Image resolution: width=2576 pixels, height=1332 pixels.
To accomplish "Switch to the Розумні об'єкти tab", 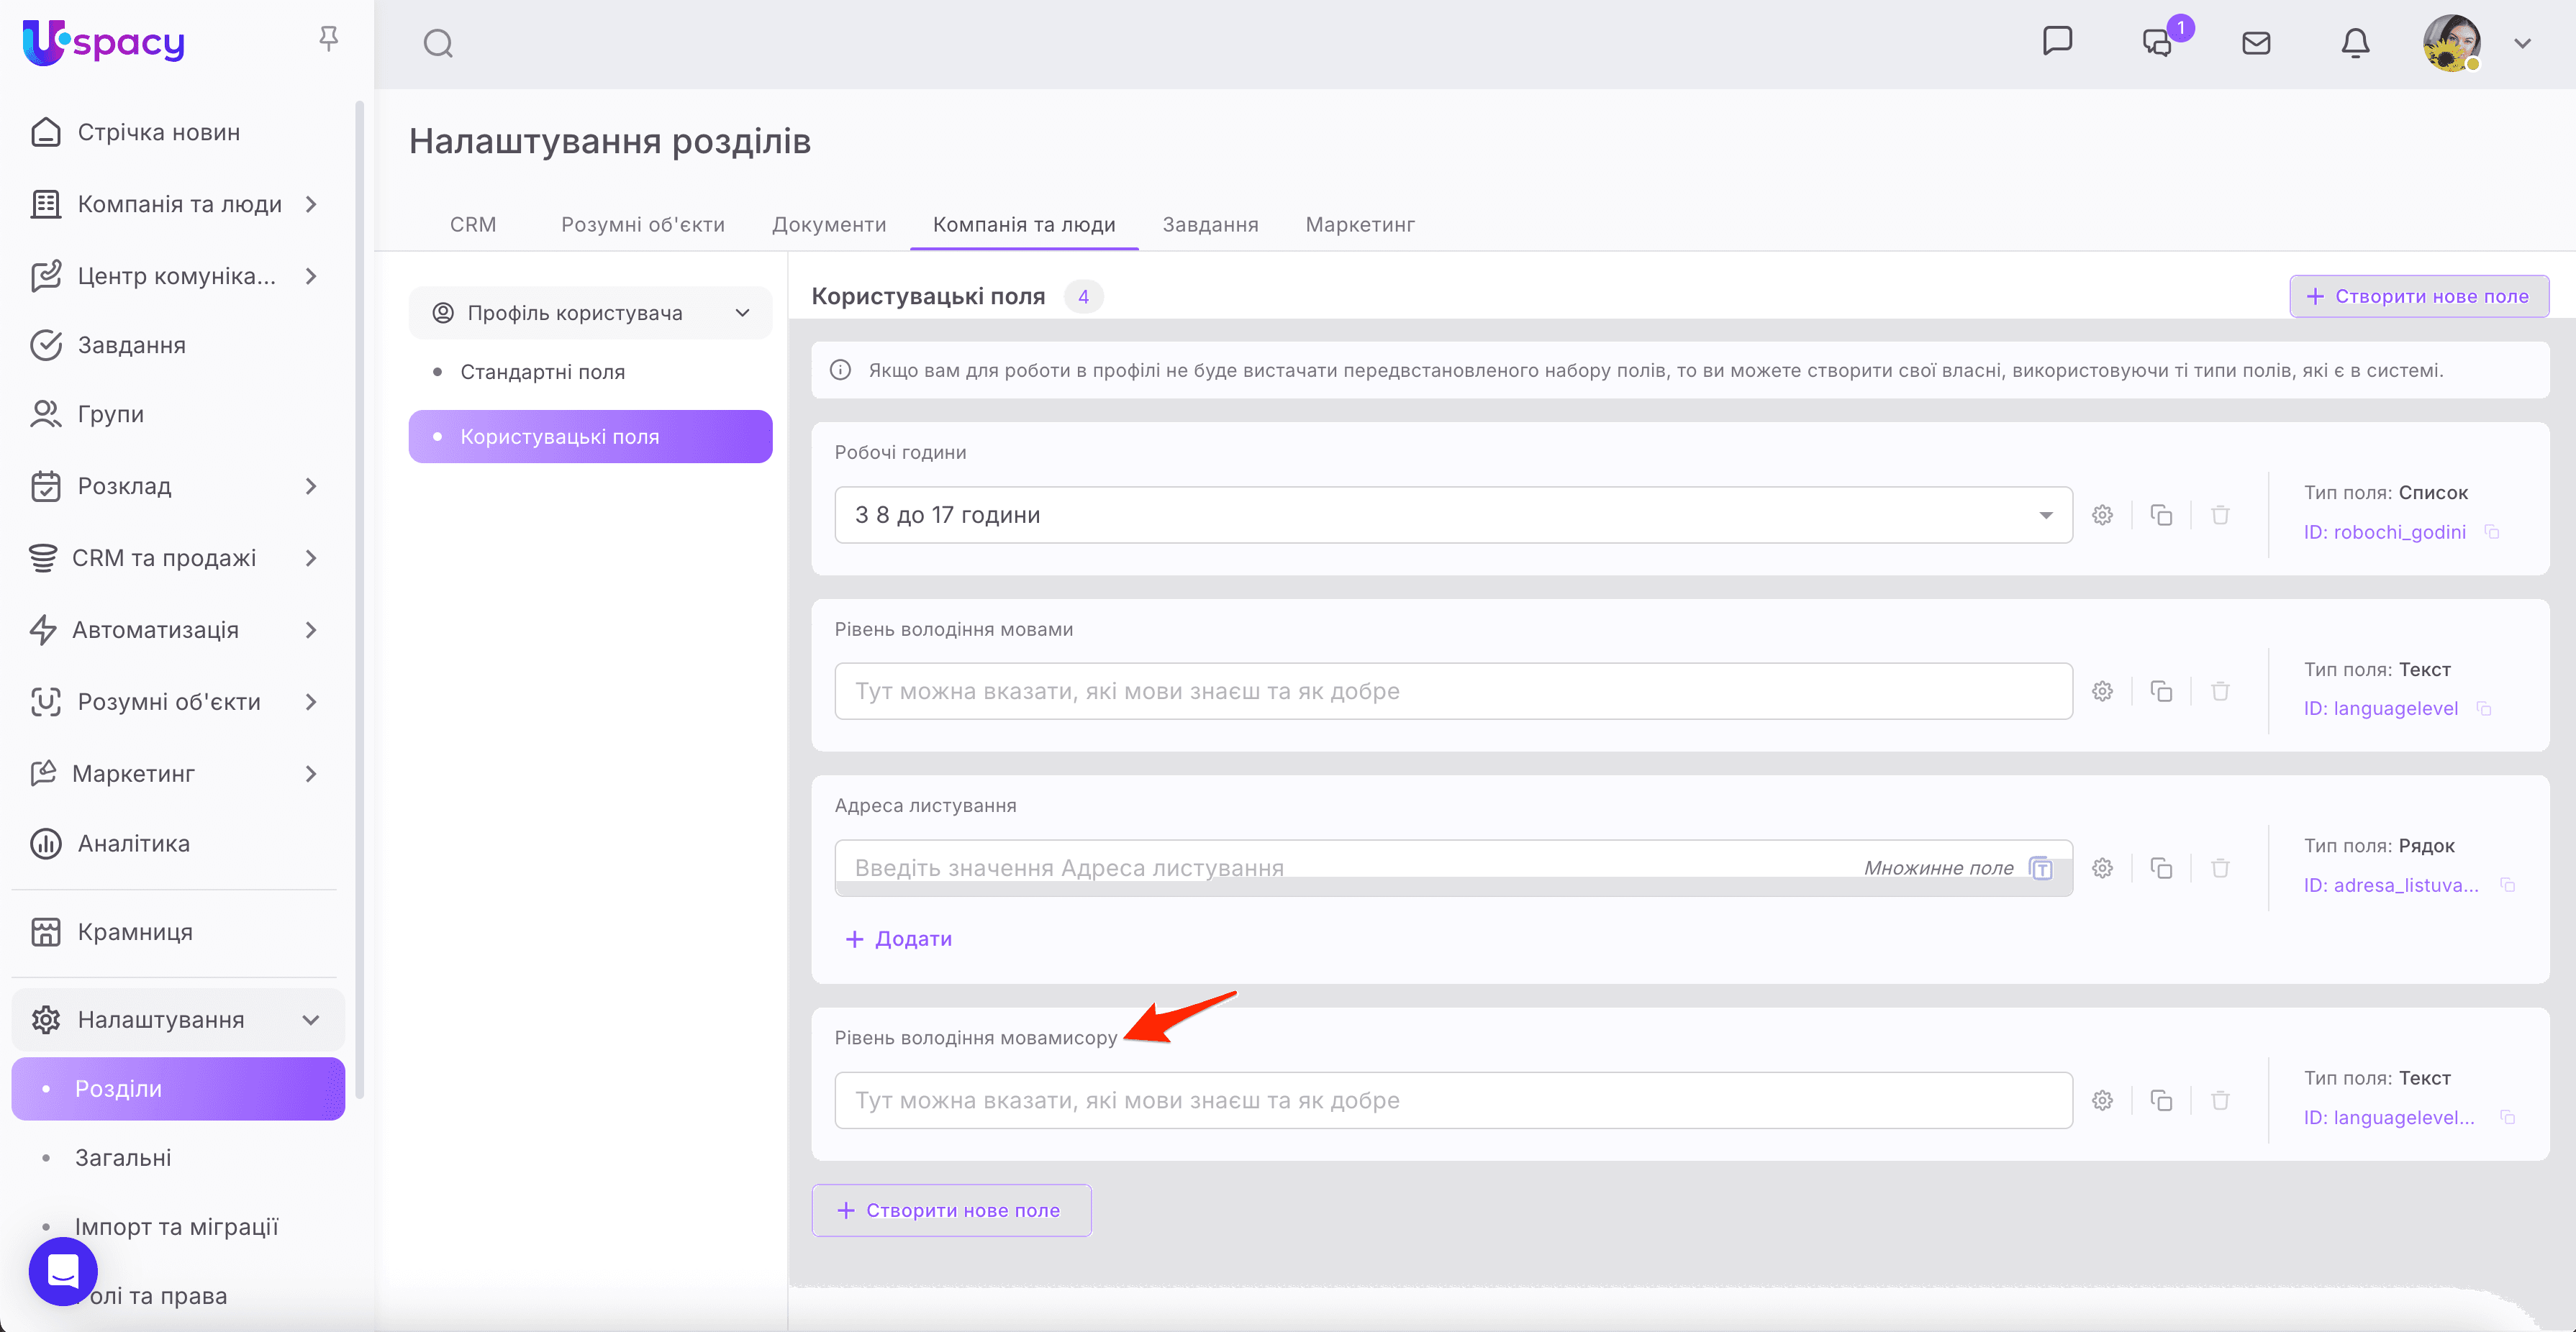I will [x=642, y=224].
